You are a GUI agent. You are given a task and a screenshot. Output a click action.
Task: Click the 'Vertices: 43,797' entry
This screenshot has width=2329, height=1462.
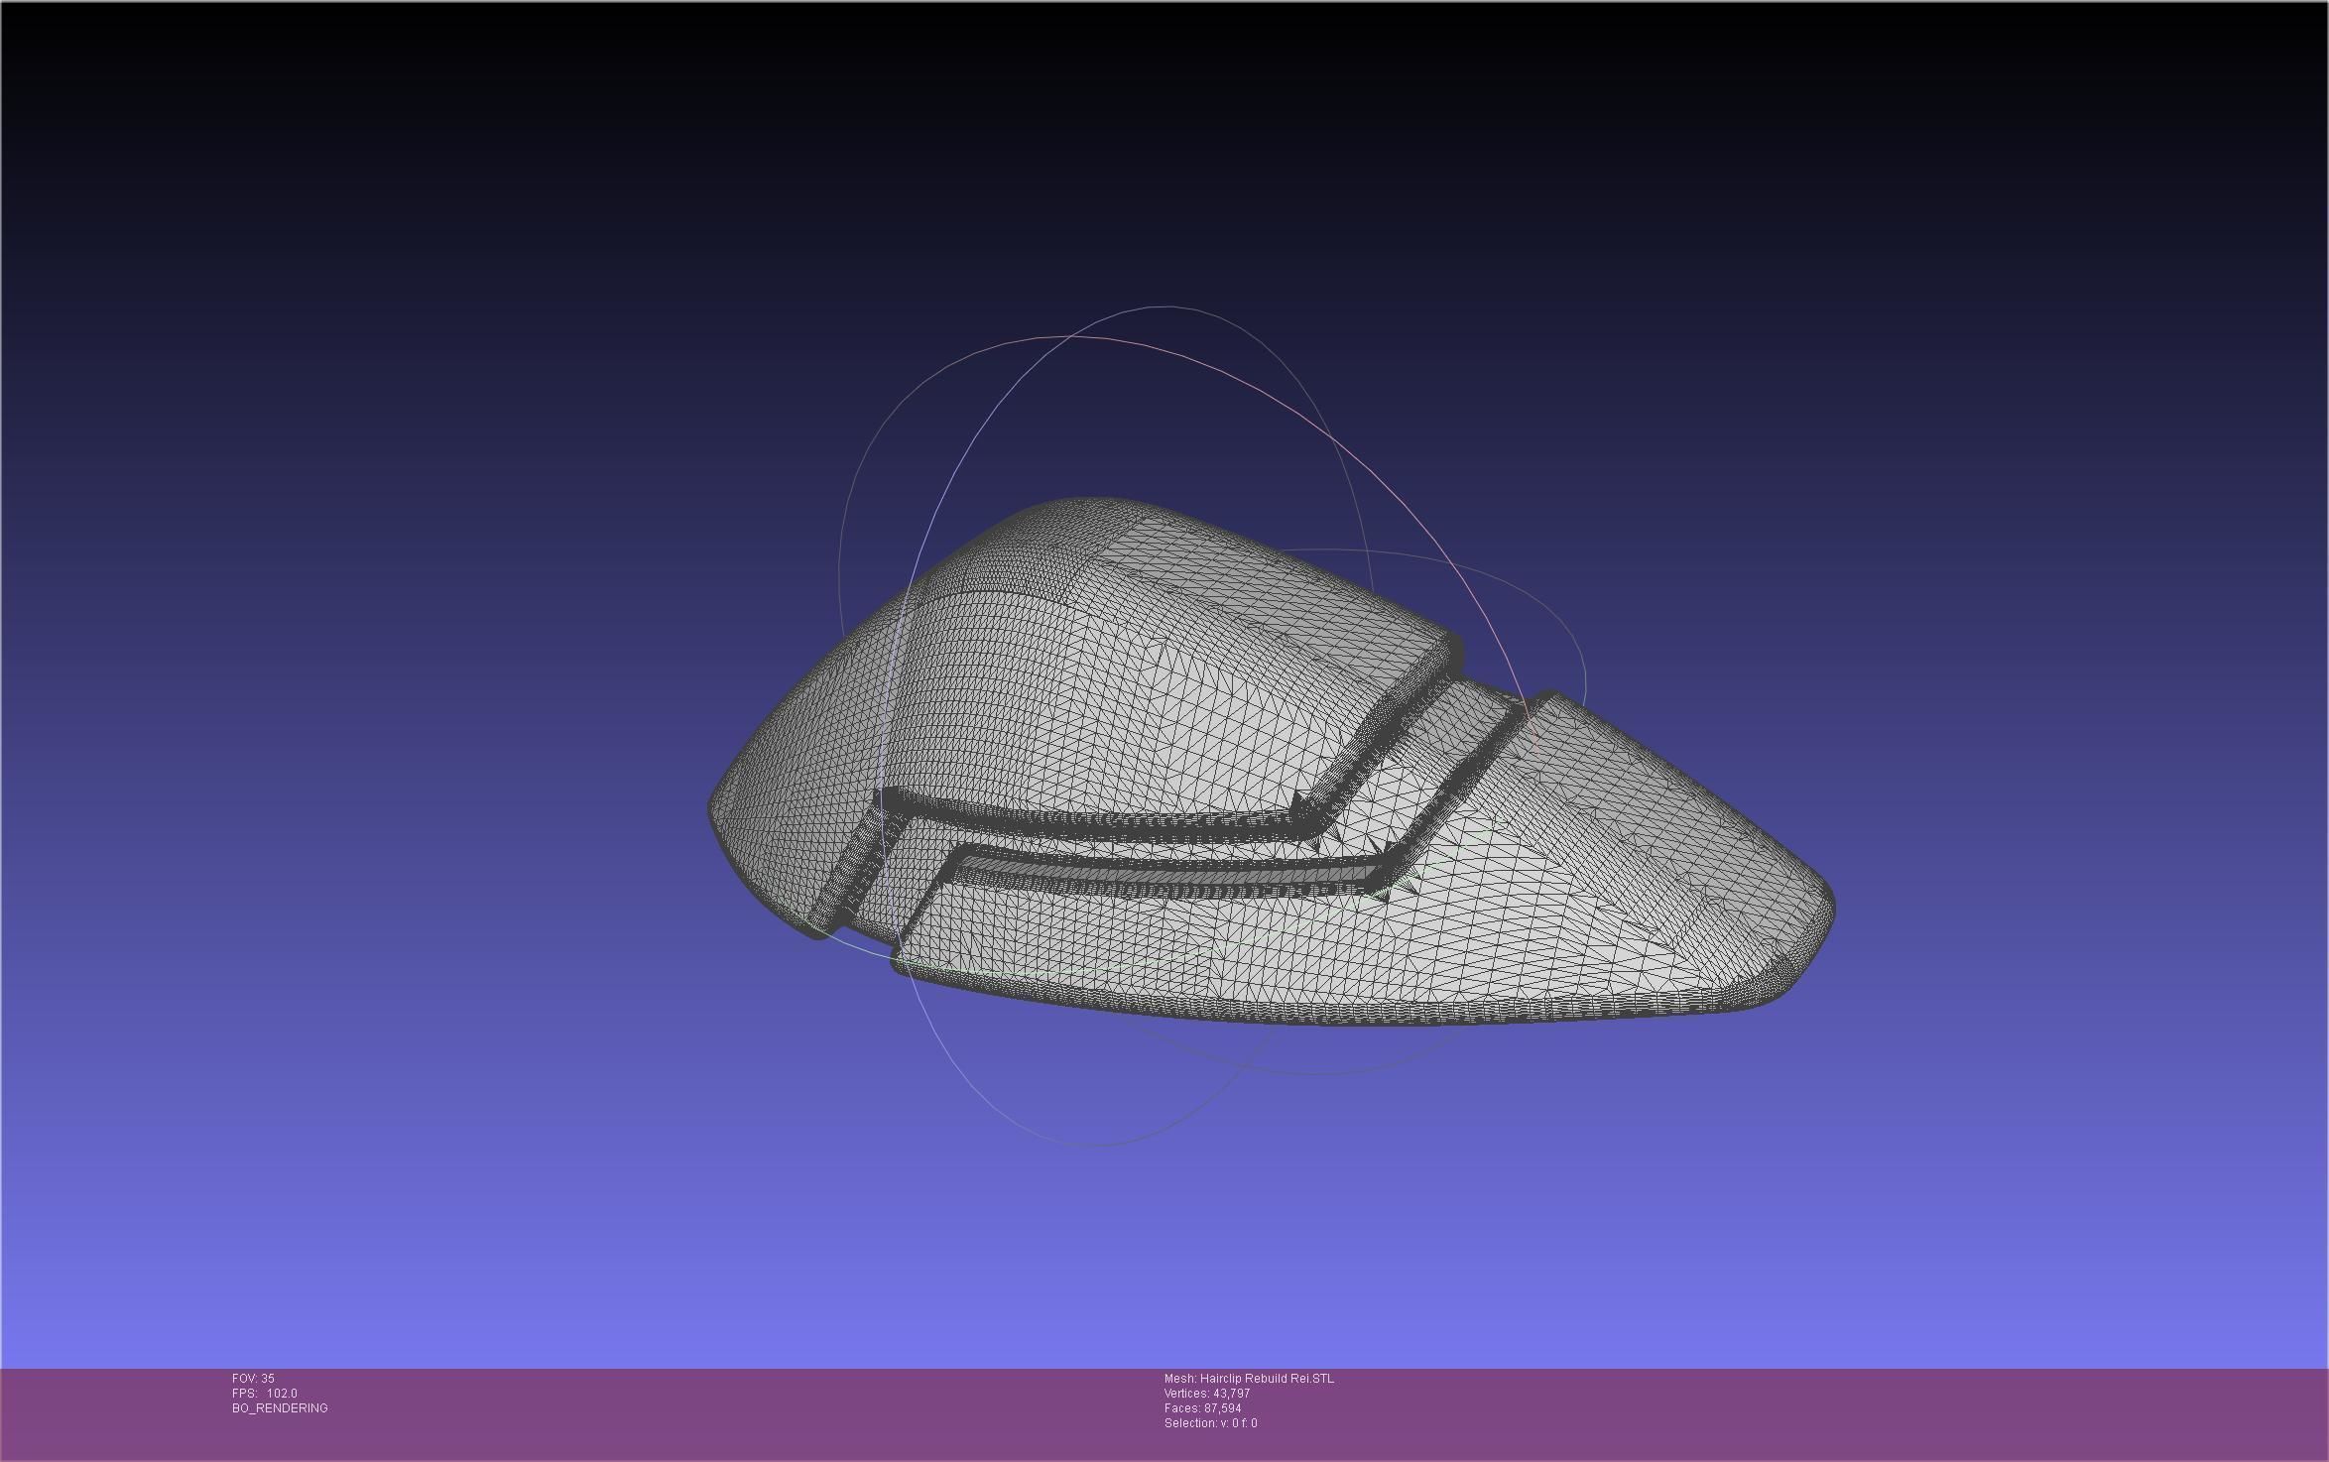1207,1394
